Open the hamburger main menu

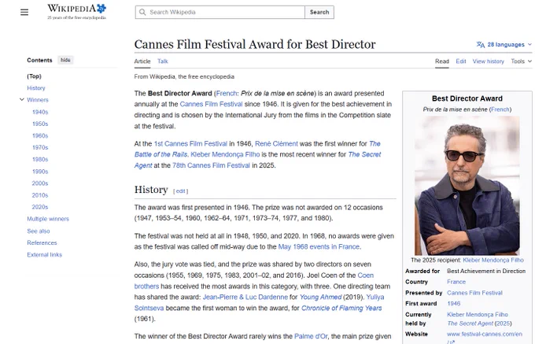[x=24, y=13]
